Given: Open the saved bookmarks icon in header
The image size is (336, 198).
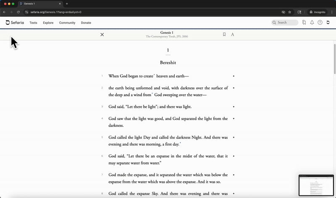Looking at the screenshot, I should (304, 23).
